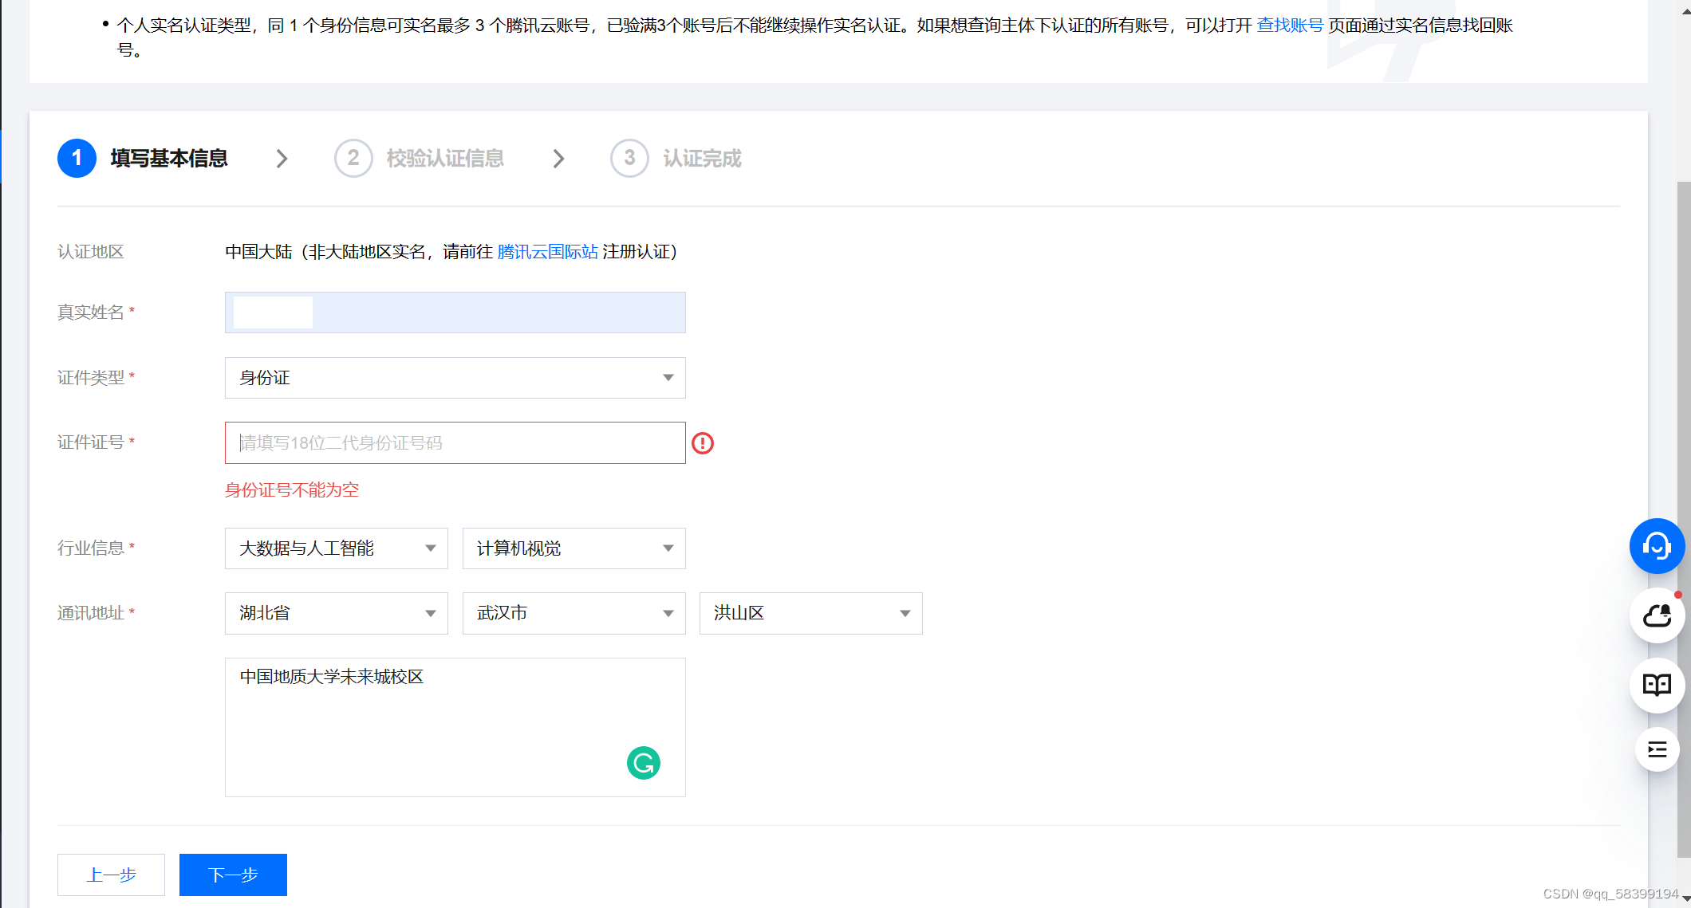
Task: Open the documentation book icon
Action: click(x=1657, y=684)
